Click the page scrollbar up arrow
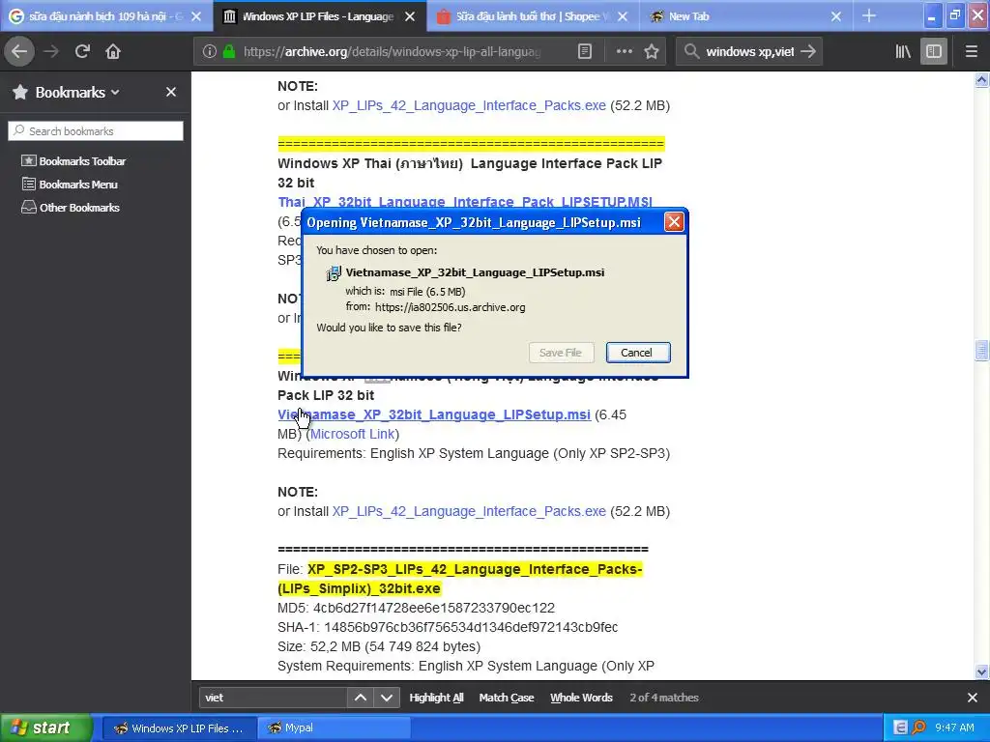The height and width of the screenshot is (742, 990). 981,79
